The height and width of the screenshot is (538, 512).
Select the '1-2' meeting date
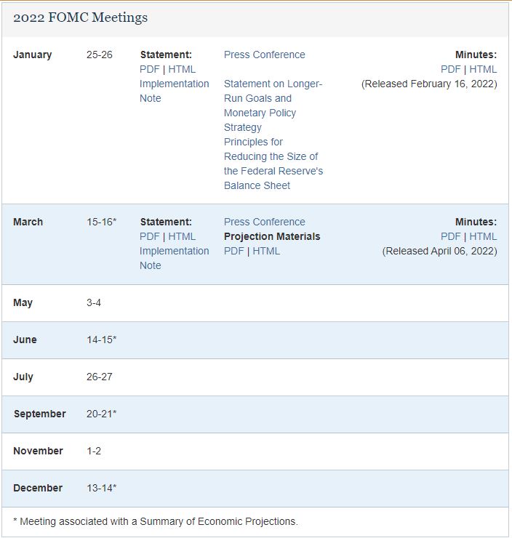[94, 451]
